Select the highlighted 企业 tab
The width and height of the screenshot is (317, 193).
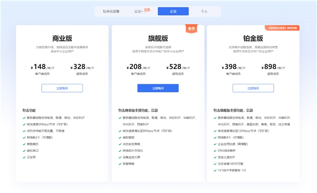pos(173,11)
